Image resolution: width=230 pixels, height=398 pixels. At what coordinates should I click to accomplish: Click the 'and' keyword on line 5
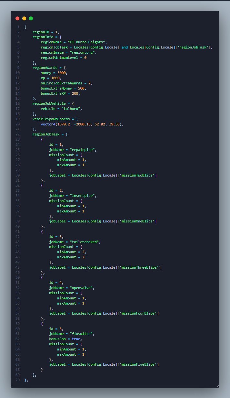[125, 47]
